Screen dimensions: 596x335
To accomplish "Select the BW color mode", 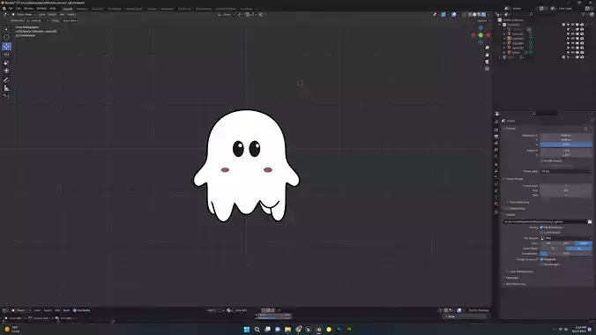I will (x=548, y=243).
